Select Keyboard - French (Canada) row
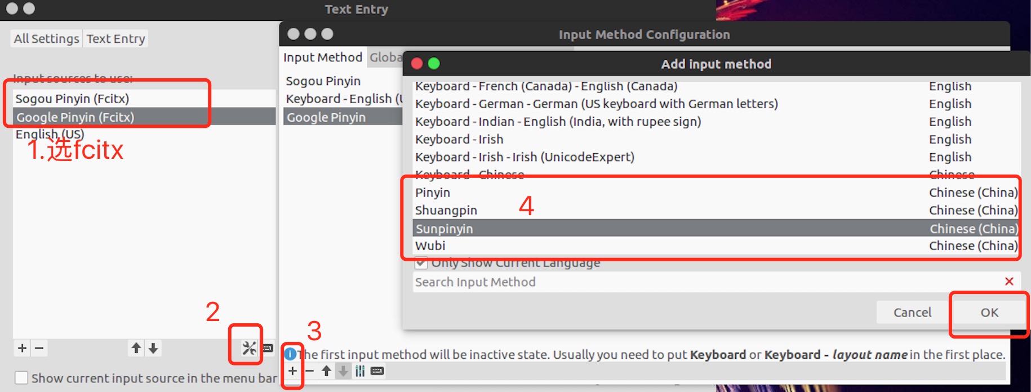1031x392 pixels. pos(717,86)
